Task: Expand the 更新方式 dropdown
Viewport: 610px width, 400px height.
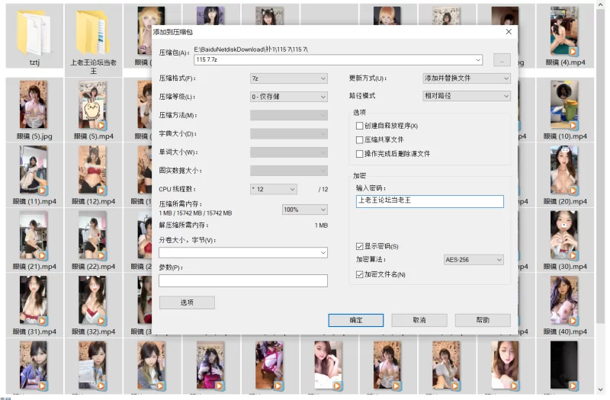Action: pyautogui.click(x=466, y=78)
